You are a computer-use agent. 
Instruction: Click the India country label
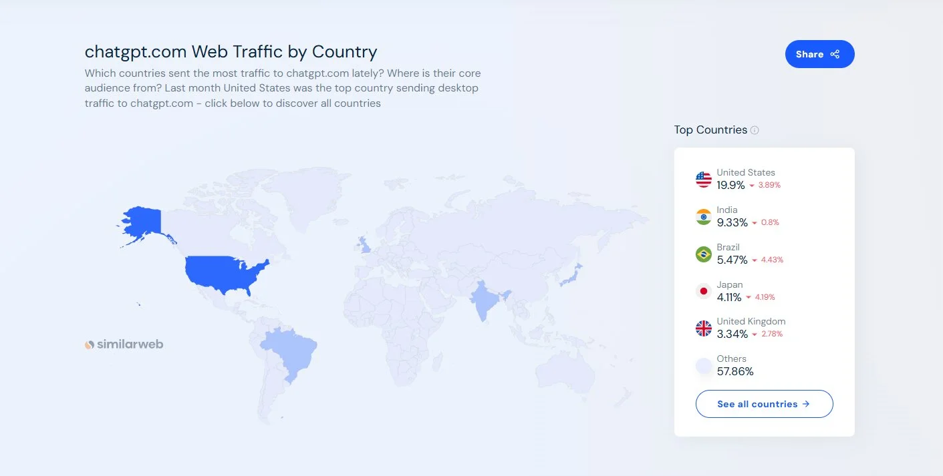[x=727, y=210]
